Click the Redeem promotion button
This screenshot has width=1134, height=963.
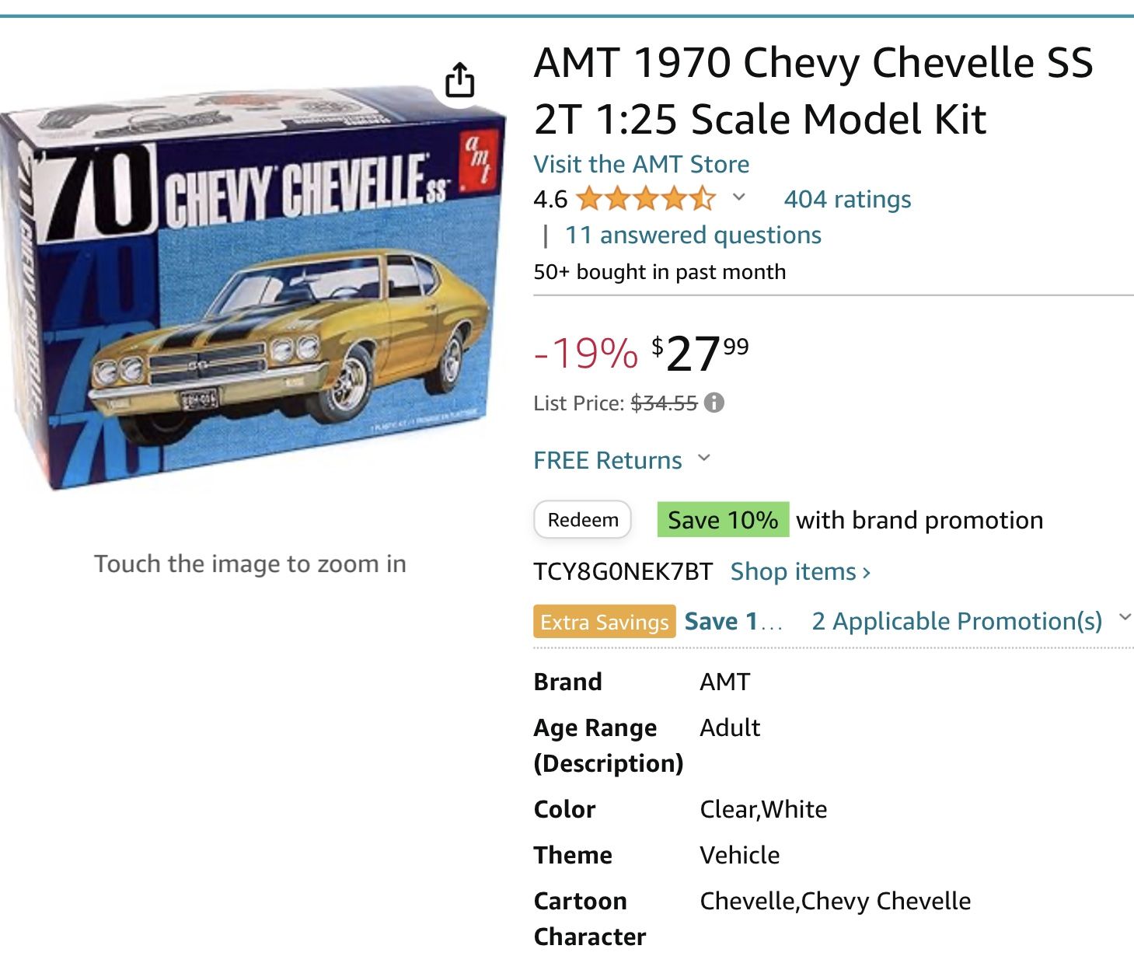(582, 519)
